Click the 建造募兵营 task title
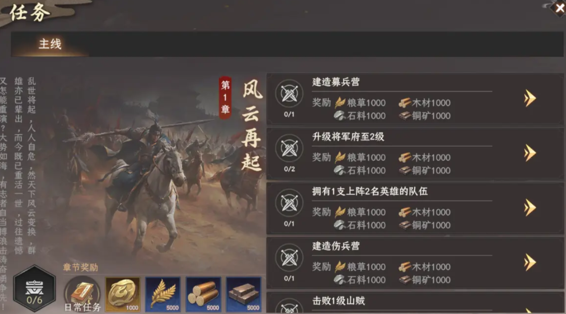Image resolution: width=566 pixels, height=314 pixels. pyautogui.click(x=336, y=82)
